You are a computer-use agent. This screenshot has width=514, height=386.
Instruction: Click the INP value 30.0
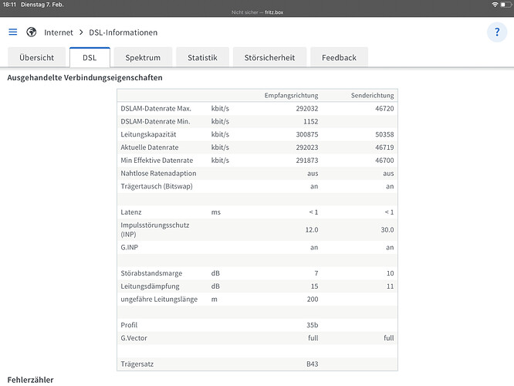pyautogui.click(x=387, y=229)
